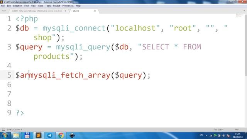Click the Show desktop strip
The image size is (247, 139).
click(246, 136)
